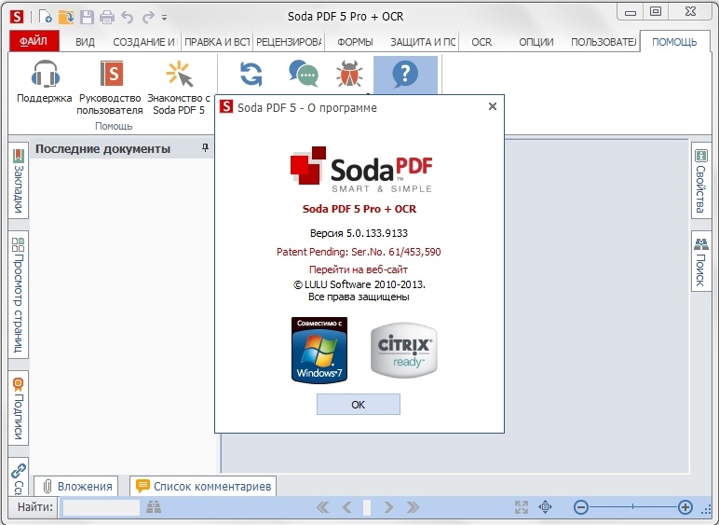Open the Подписи side panel

coord(19,408)
